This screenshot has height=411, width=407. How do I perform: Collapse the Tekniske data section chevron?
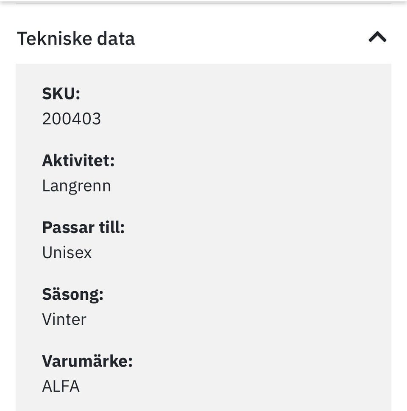[x=377, y=38]
